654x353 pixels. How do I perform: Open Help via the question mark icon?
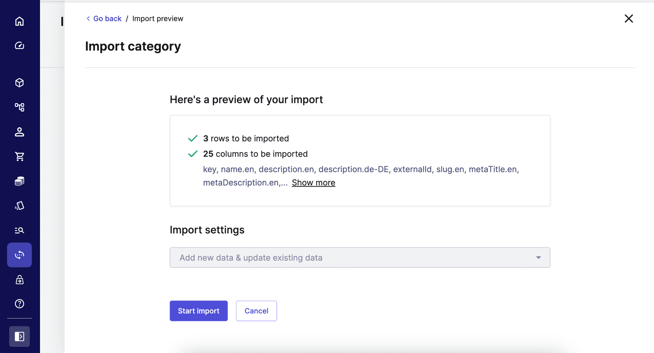point(19,304)
